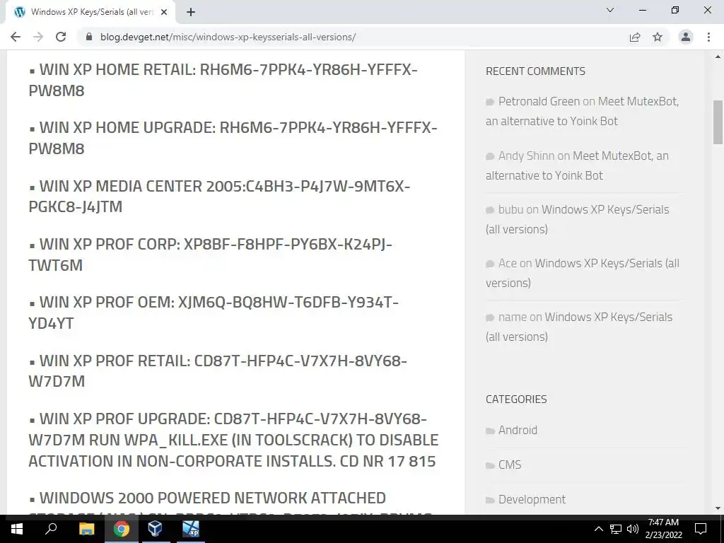The image size is (724, 543).
Task: Open the CMS category
Action: coord(510,465)
